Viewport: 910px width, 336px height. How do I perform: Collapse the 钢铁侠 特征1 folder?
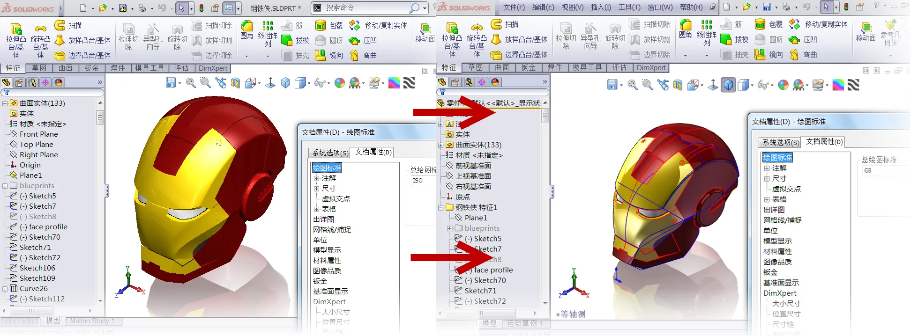coord(441,207)
